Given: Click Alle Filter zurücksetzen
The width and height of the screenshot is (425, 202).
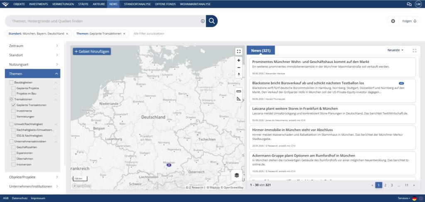Looking at the screenshot, I should pos(149,34).
